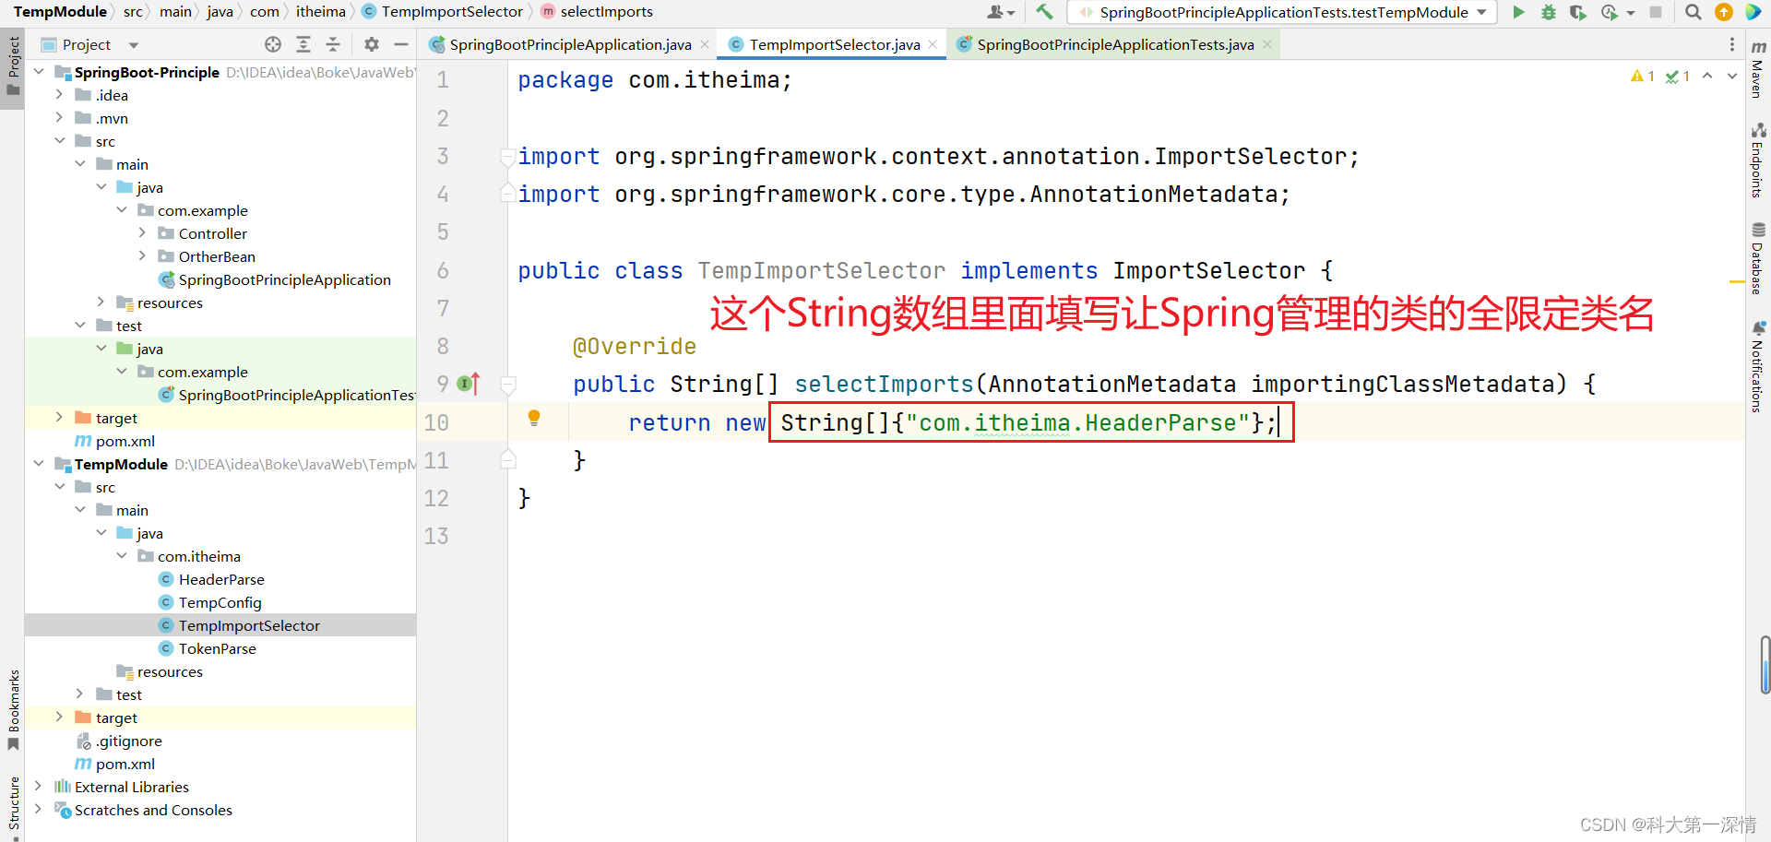Click the stop process square icon
This screenshot has height=842, width=1771.
1656,12
